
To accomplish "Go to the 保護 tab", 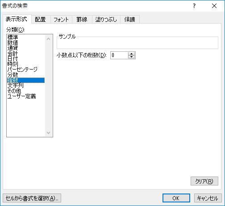I will point(130,20).
